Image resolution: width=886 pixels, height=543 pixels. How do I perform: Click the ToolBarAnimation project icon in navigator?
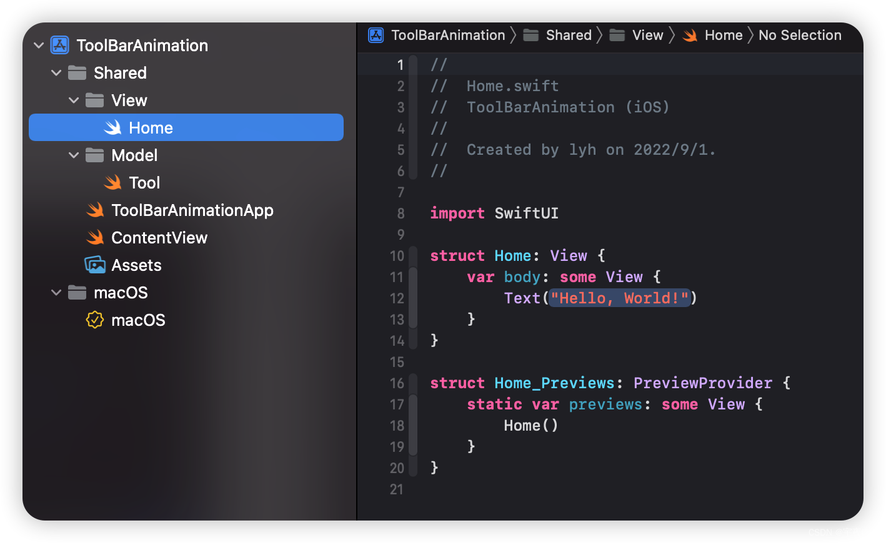[x=60, y=45]
